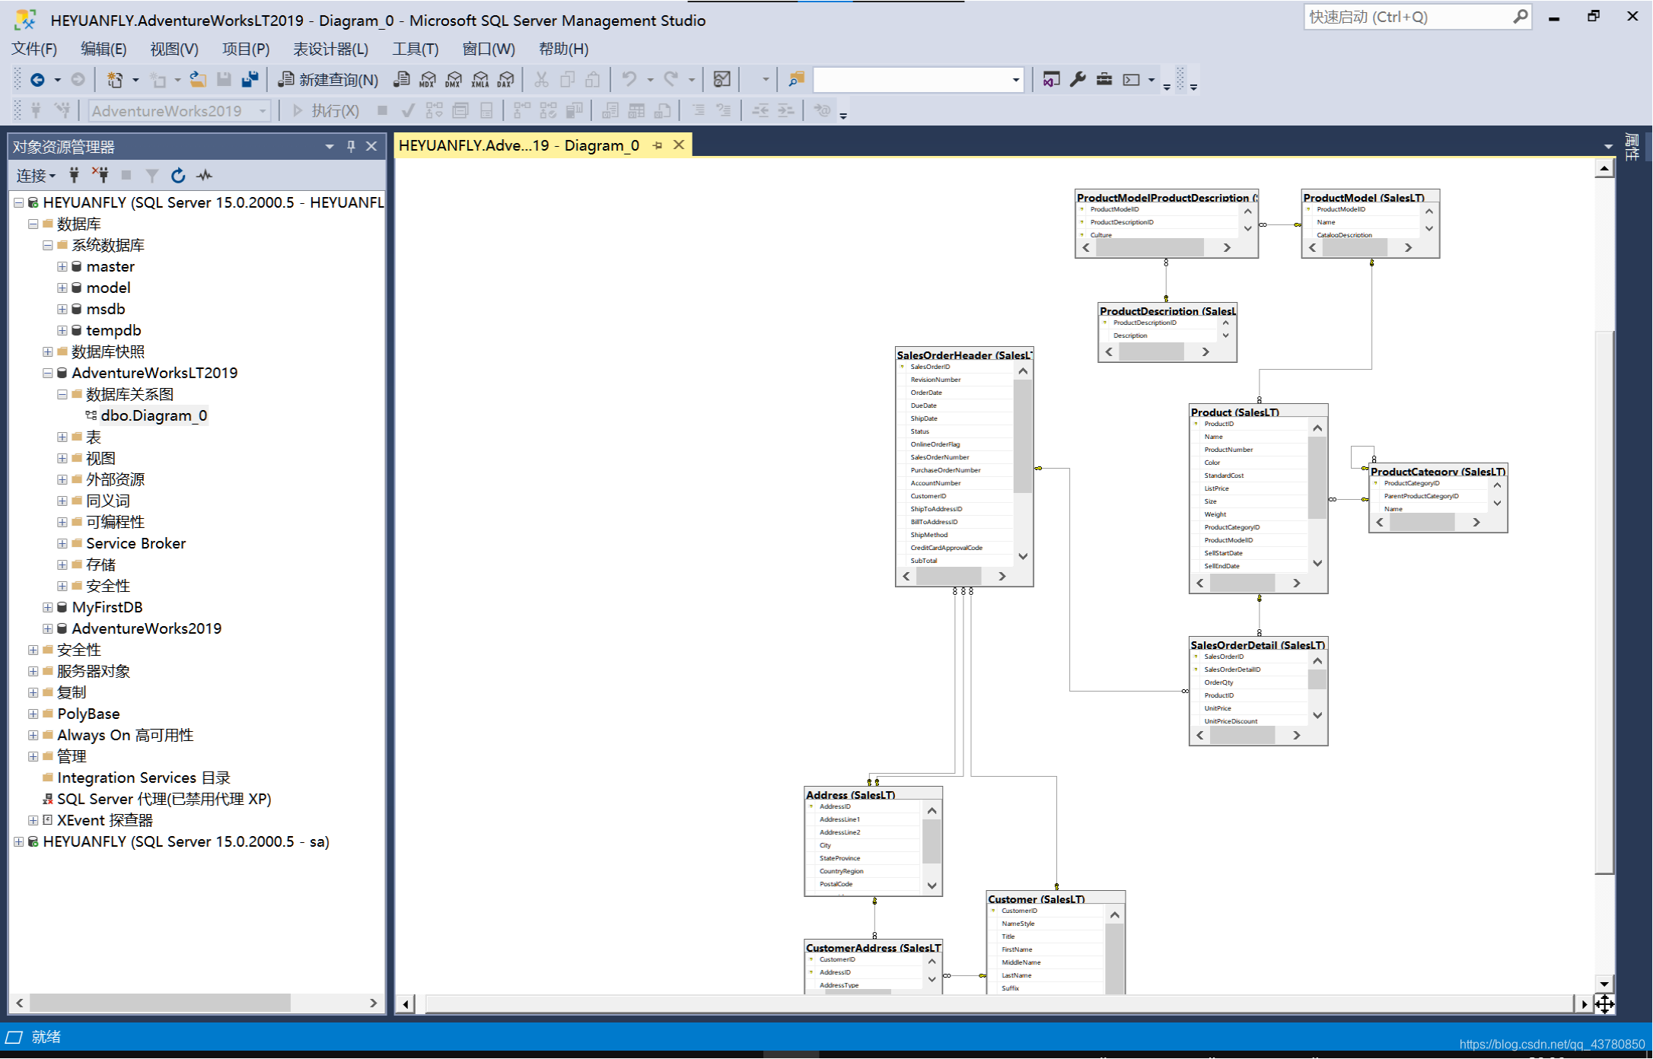1653x1059 pixels.
Task: Open a new XMLA query
Action: 479,79
